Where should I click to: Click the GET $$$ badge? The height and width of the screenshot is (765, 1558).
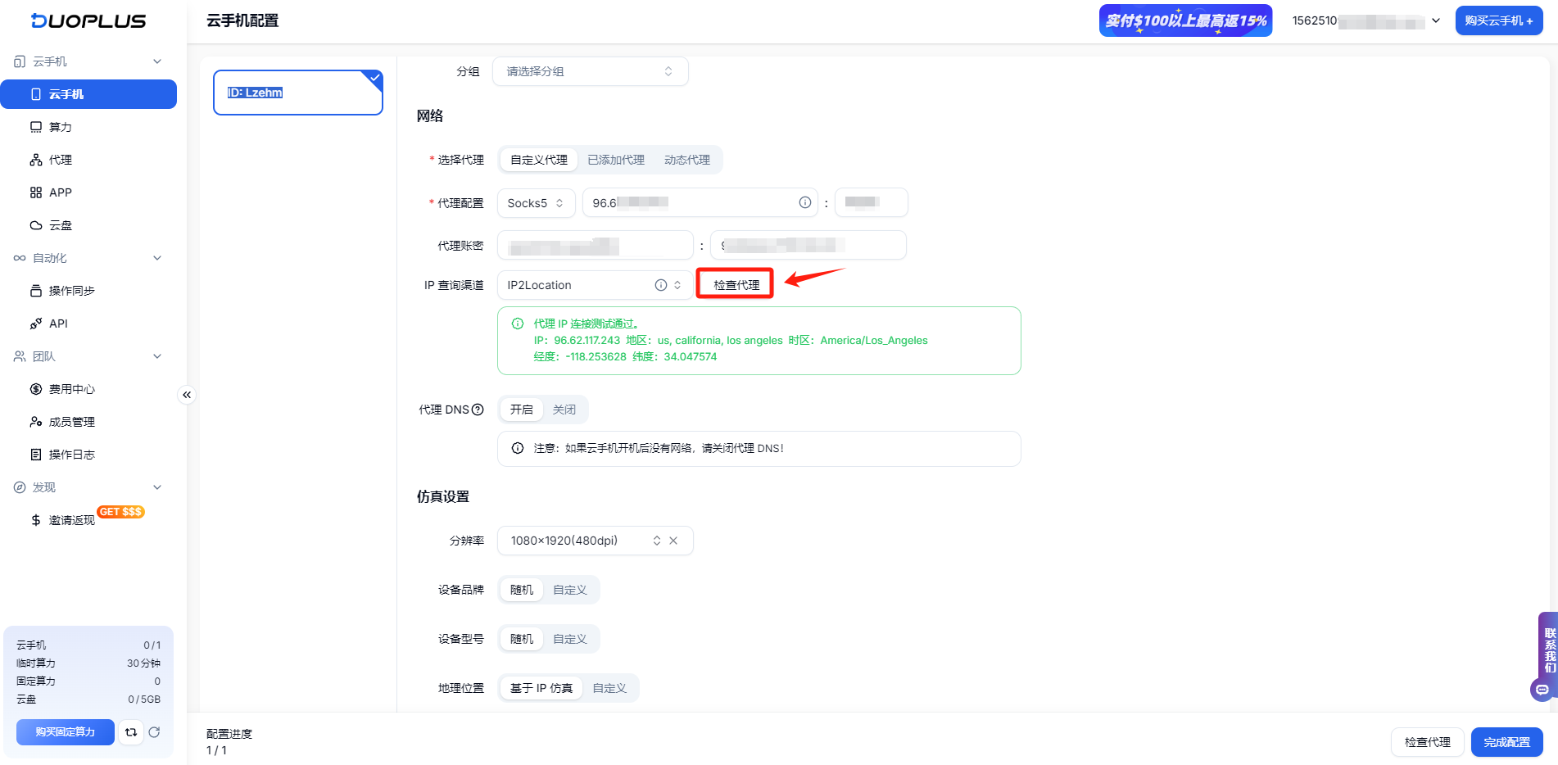tap(121, 512)
